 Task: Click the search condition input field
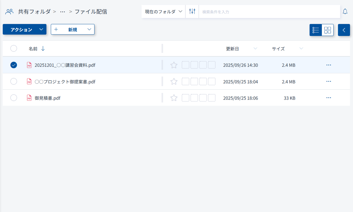point(269,12)
